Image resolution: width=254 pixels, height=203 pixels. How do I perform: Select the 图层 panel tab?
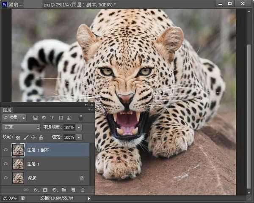8,110
